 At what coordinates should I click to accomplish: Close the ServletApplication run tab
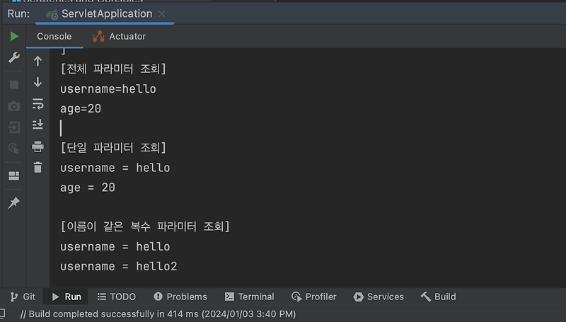click(x=162, y=14)
